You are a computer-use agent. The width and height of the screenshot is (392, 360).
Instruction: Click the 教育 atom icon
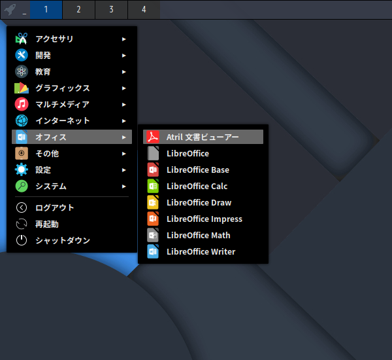(x=22, y=71)
